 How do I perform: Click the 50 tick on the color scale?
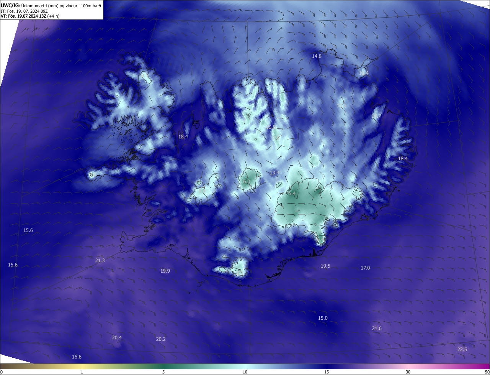[x=487, y=372]
